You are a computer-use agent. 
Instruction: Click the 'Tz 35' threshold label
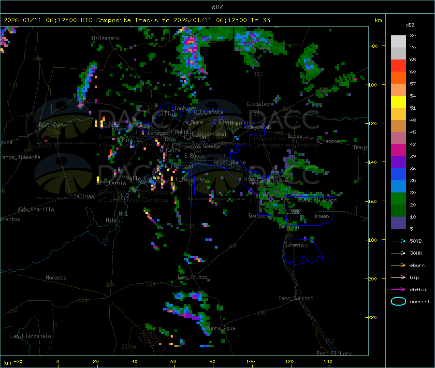click(x=260, y=20)
